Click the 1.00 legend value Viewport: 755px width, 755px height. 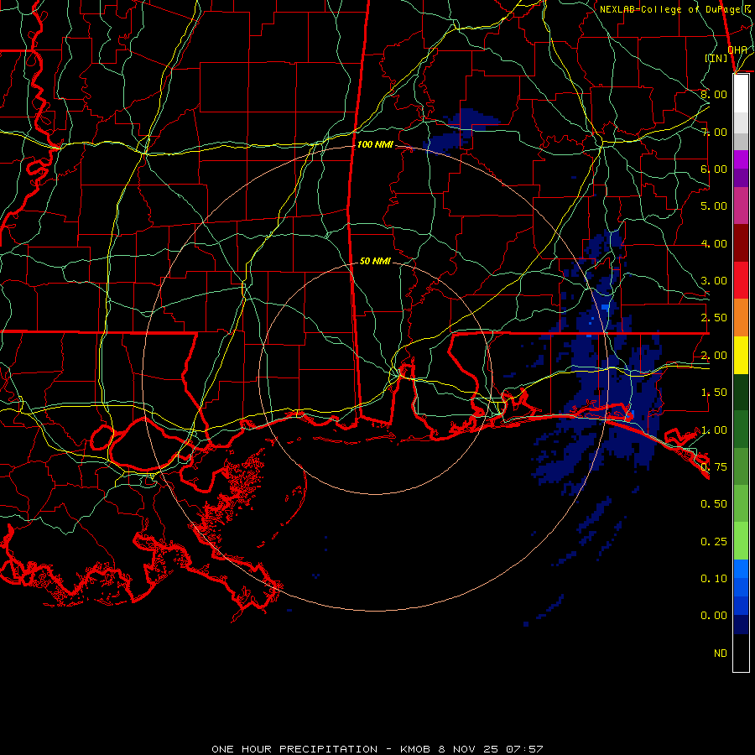[714, 430]
